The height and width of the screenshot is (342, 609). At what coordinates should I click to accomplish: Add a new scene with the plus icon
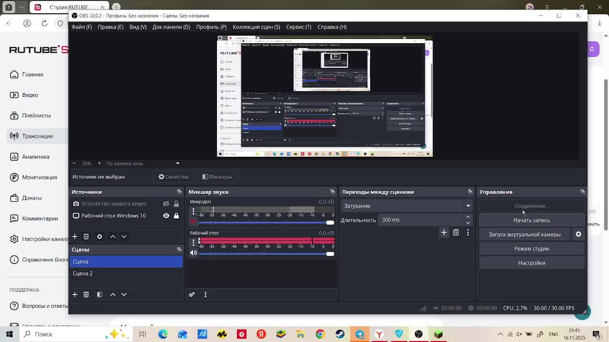click(x=75, y=294)
